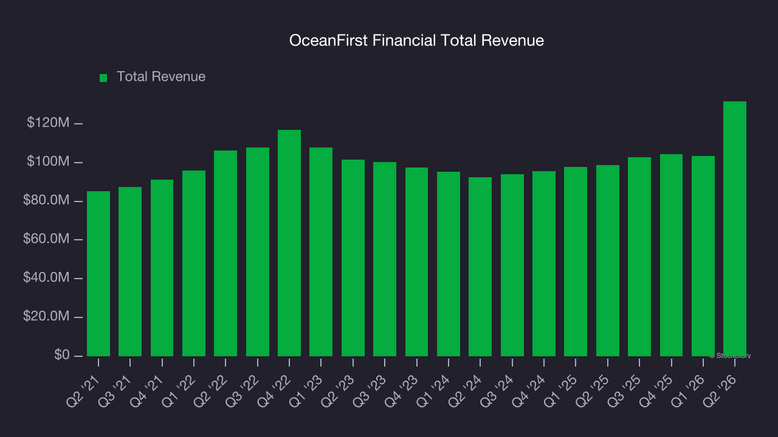Select the Q4 '22 revenue bar
Viewport: 778px width, 437px height.
click(x=289, y=243)
